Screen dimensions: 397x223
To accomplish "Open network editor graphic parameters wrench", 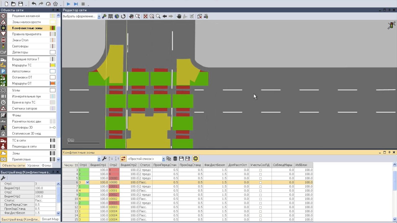I will coord(104,16).
